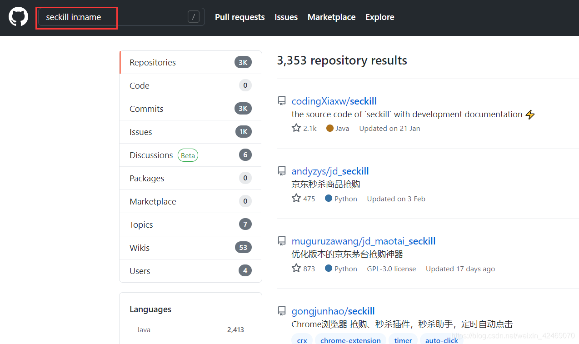The height and width of the screenshot is (344, 579).
Task: Show Commits search results
Action: click(190, 109)
